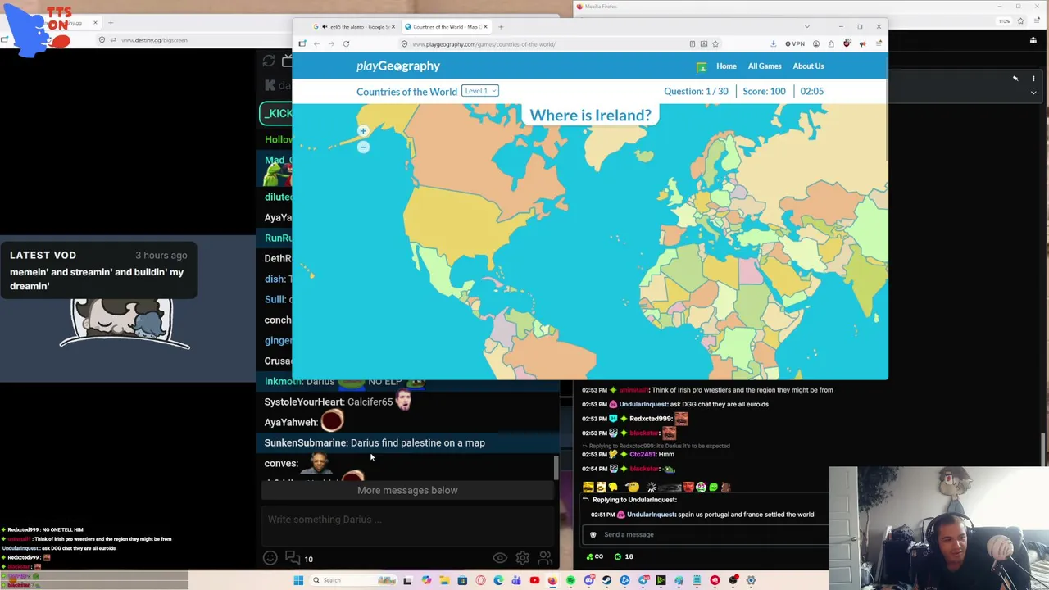1049x590 pixels.
Task: Open the All Games menu item
Action: pyautogui.click(x=765, y=66)
